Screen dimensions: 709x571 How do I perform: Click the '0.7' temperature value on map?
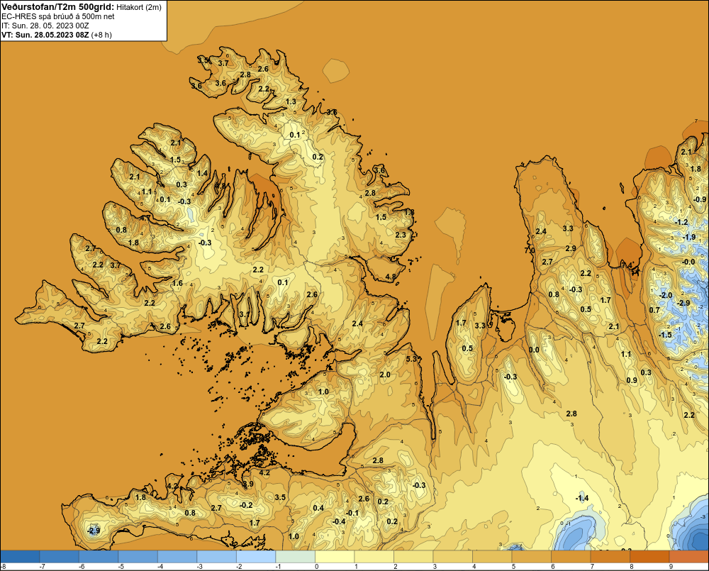click(x=654, y=310)
